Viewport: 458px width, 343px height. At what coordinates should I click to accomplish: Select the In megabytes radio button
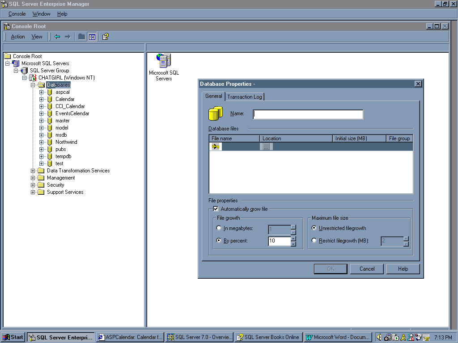pos(218,228)
